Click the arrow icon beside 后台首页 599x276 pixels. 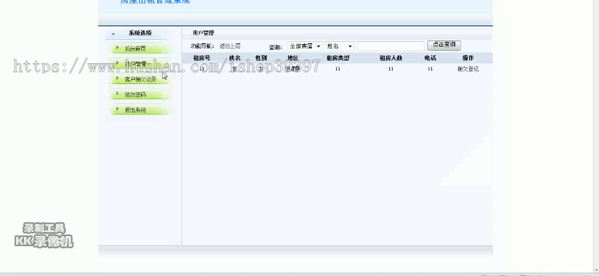click(118, 47)
